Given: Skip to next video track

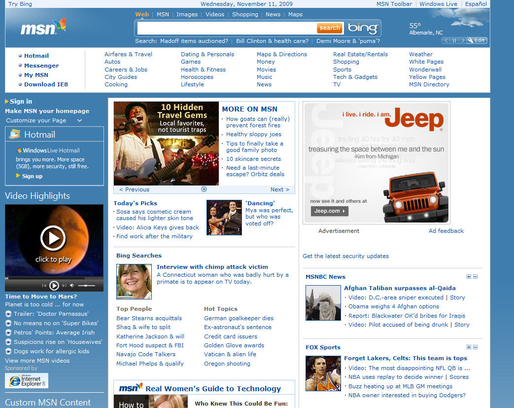Looking at the screenshot, I should click(x=64, y=286).
